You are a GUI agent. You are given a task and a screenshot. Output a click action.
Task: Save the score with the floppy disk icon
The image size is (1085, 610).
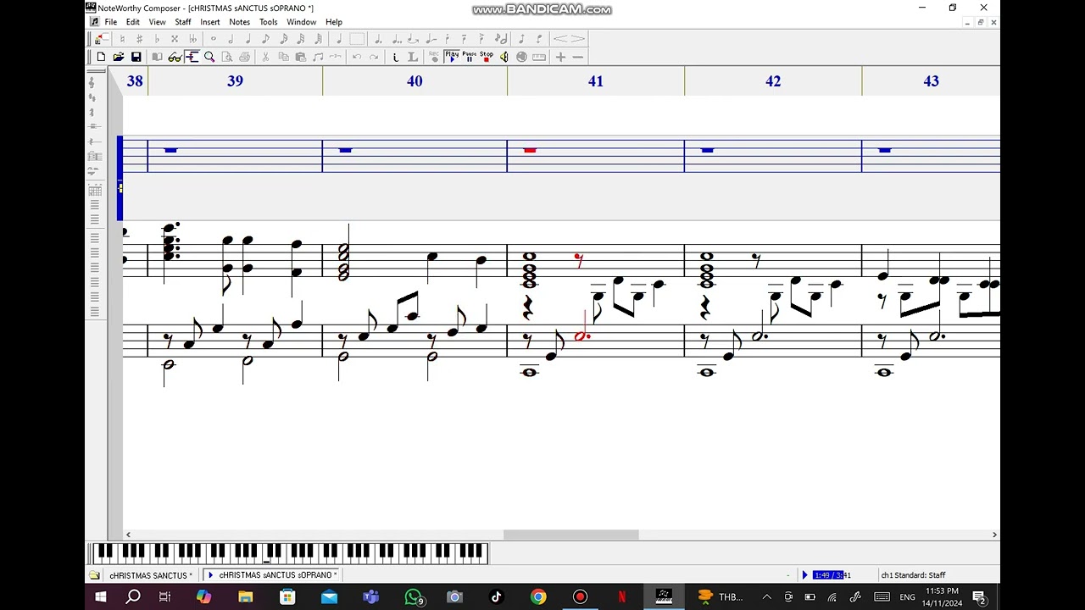[x=136, y=57]
